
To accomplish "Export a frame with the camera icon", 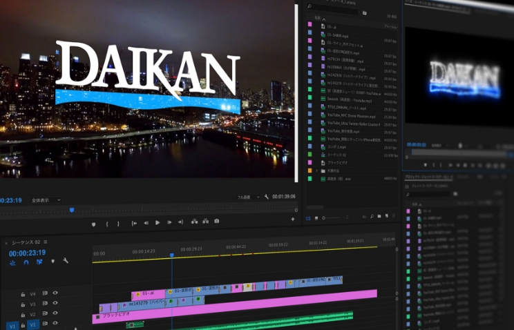I will [217, 221].
